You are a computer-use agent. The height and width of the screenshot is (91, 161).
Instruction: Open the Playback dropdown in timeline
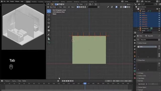[x=8, y=81]
